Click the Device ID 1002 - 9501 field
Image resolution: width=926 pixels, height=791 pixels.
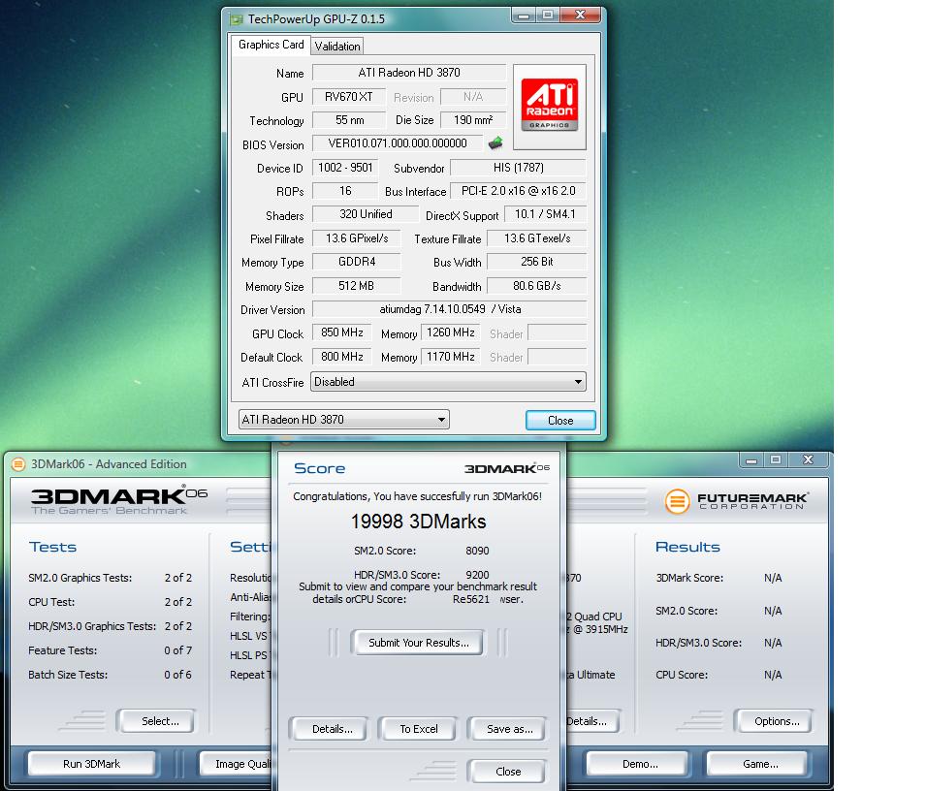pos(345,168)
